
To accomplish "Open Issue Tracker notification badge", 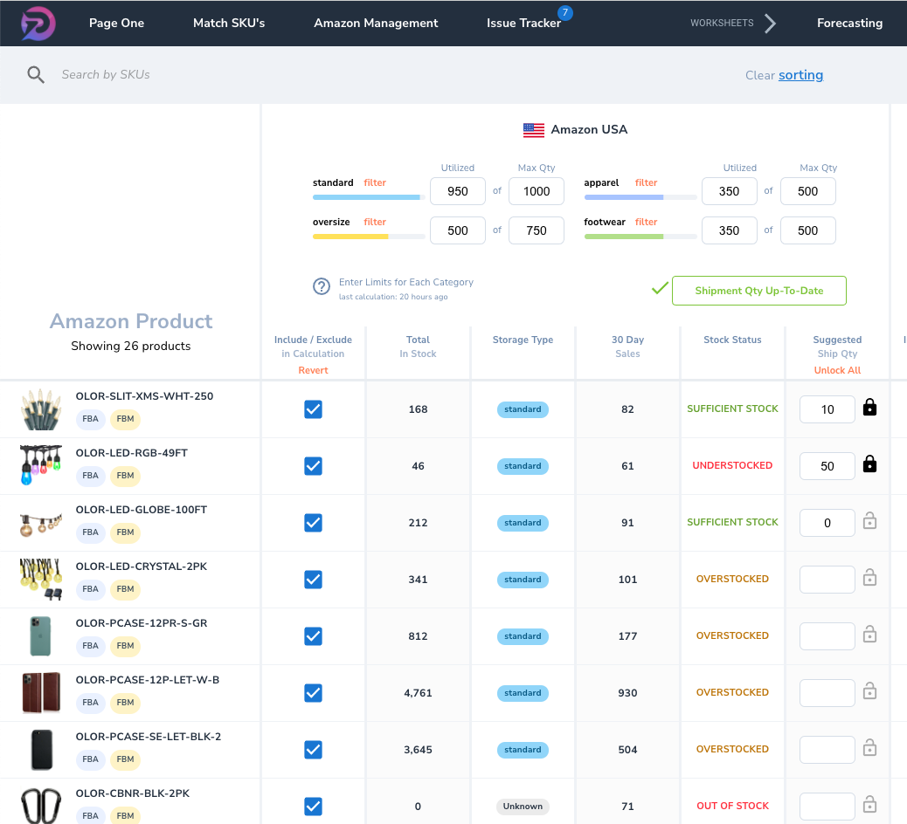I will coord(565,13).
